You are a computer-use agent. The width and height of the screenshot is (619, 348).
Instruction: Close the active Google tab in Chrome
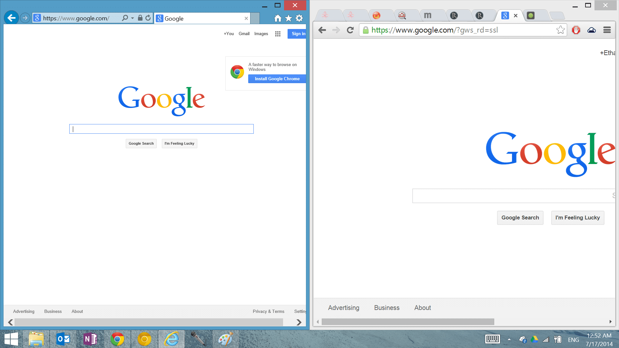point(516,15)
